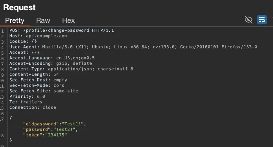The height and width of the screenshot is (147, 273).
Task: Click the Sec-Fetch-Mode cors value
Action: click(x=59, y=85)
